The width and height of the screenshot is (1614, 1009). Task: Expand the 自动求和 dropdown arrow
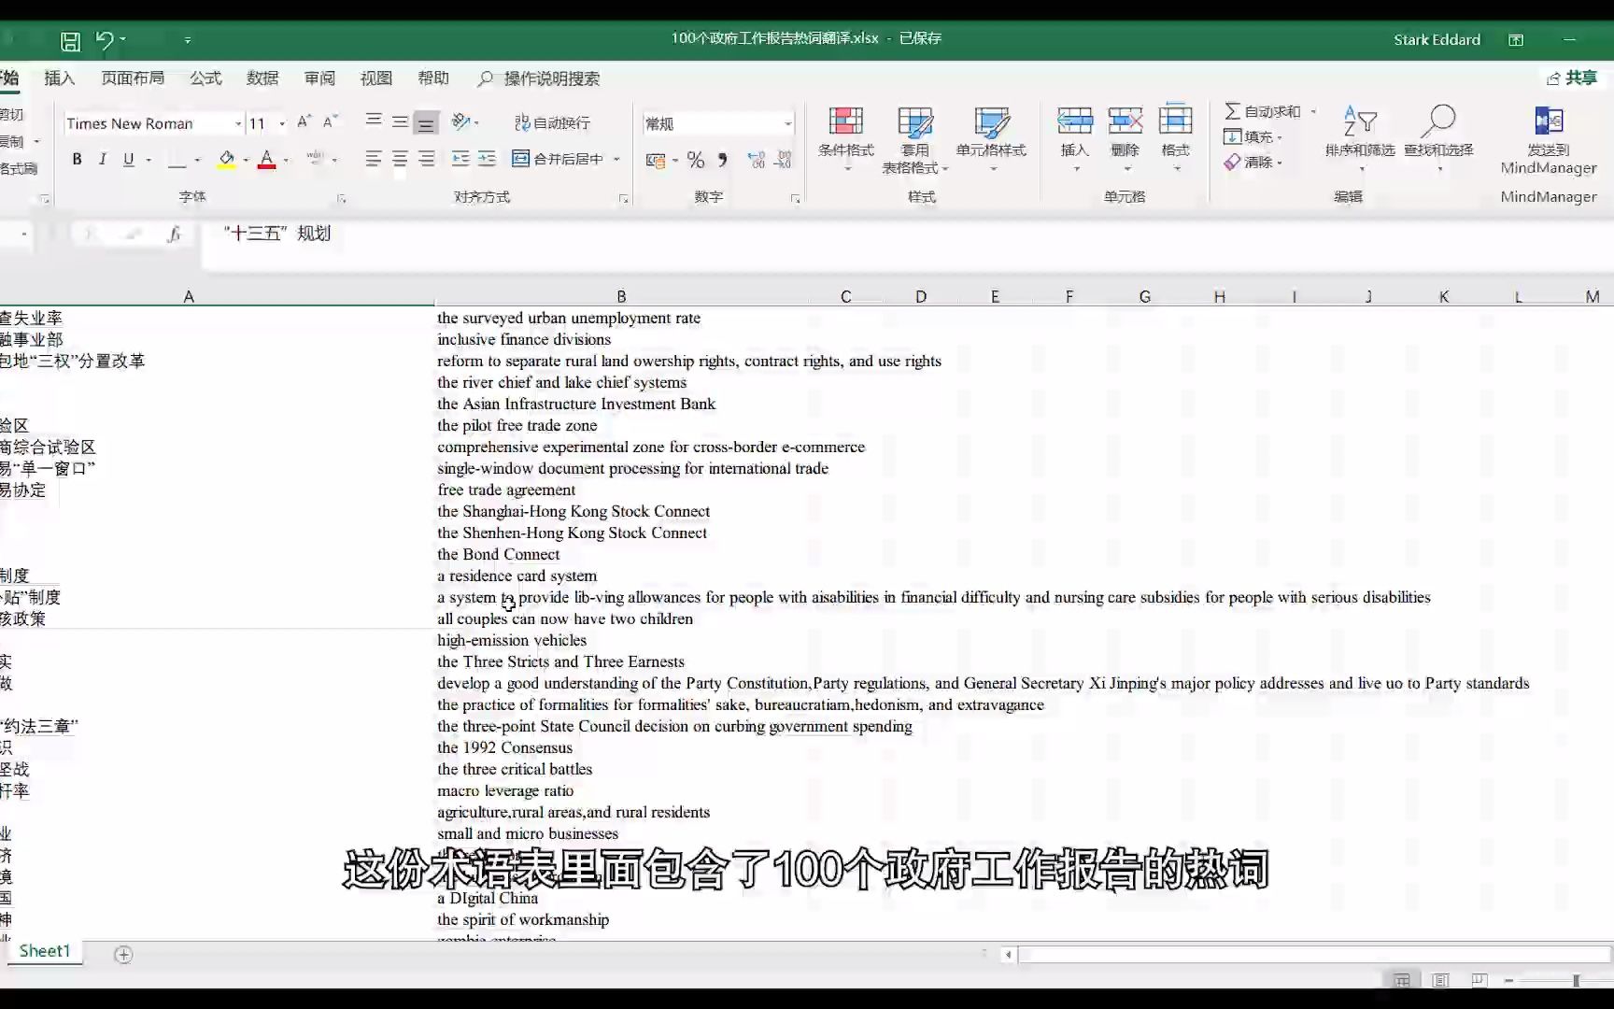coord(1313,111)
